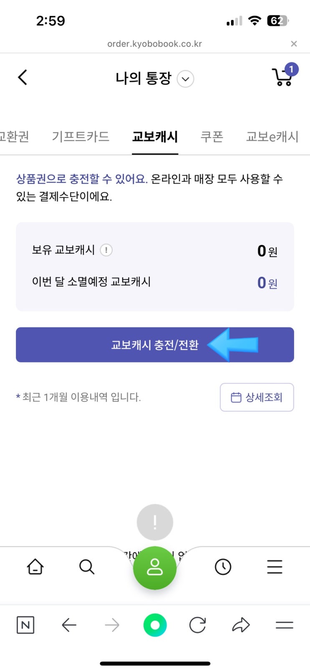
Task: Open 상세조회 detailed lookup button
Action: [257, 397]
